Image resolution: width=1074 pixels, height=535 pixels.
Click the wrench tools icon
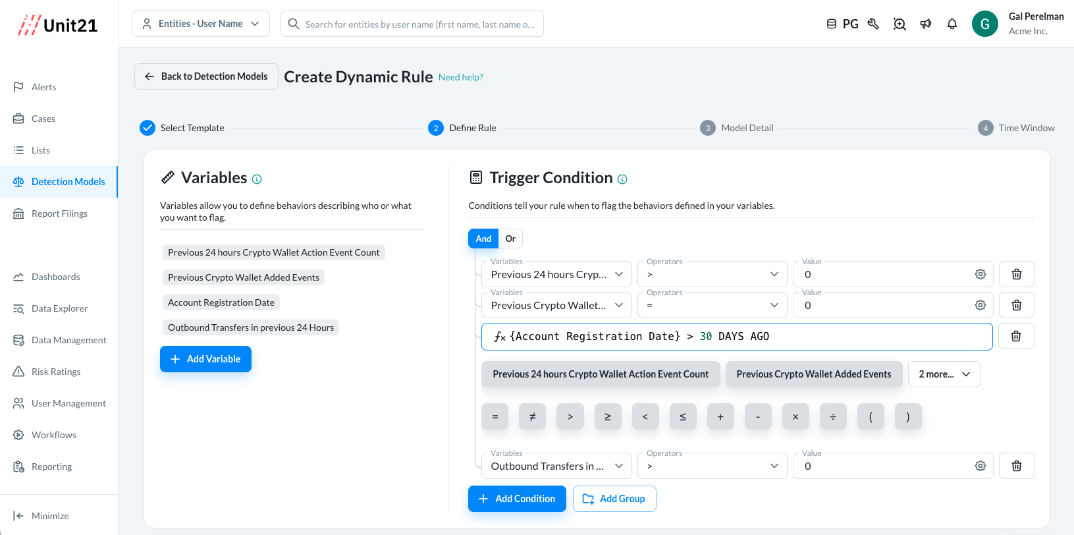(873, 24)
